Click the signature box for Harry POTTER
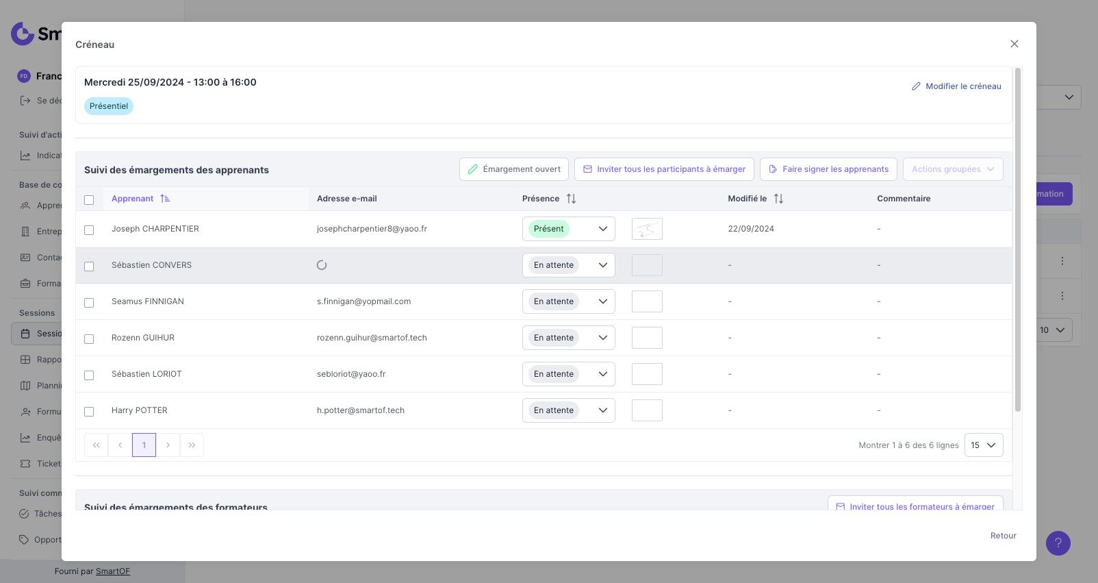 pos(647,410)
